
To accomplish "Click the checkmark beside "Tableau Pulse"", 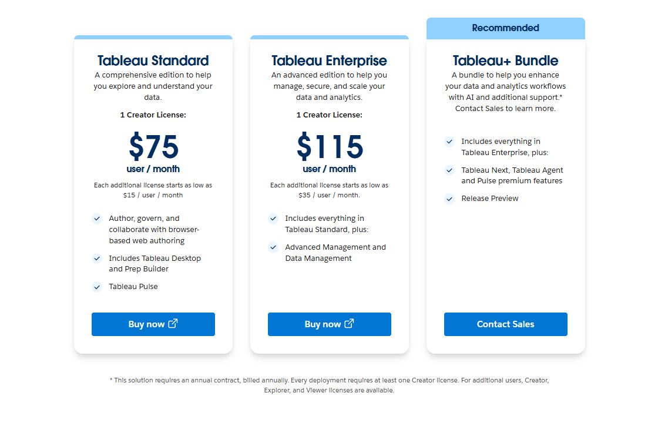I will [x=97, y=286].
